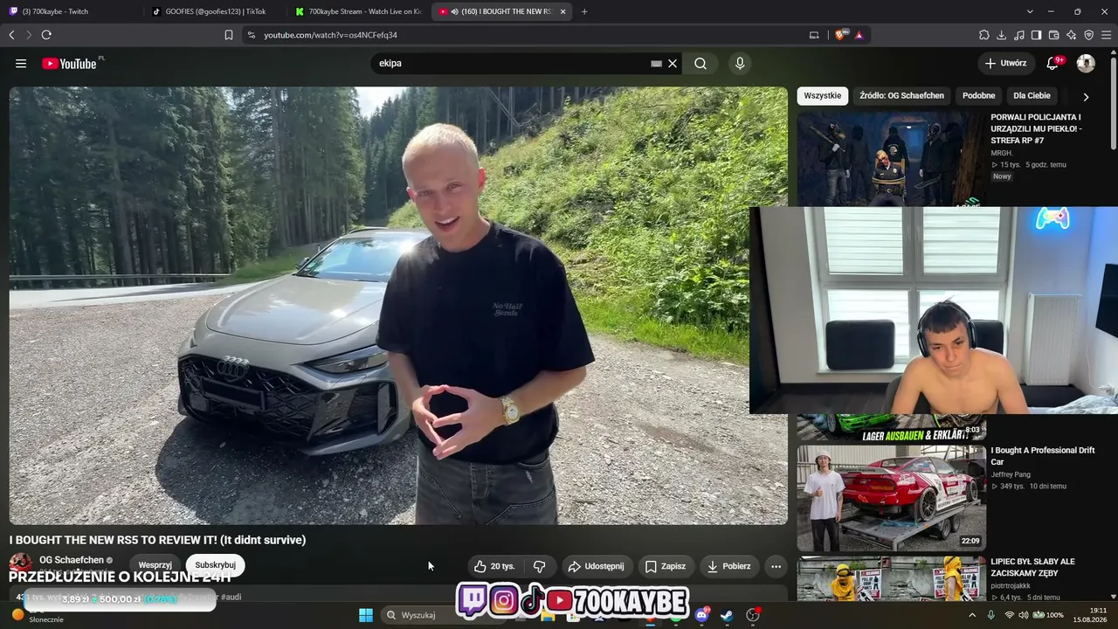Go forward in browser history
The width and height of the screenshot is (1118, 629).
(x=29, y=35)
